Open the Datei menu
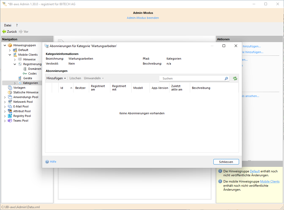The height and width of the screenshot is (210, 284). click(8, 25)
